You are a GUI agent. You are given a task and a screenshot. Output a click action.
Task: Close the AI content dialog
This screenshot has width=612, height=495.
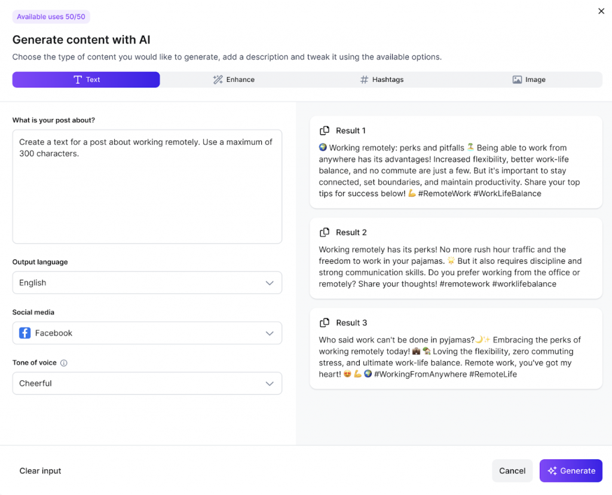coord(601,11)
